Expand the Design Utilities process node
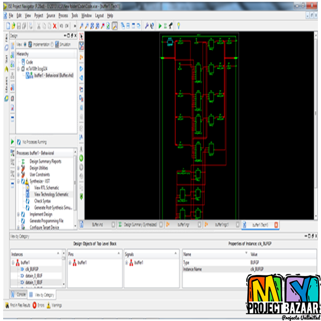 coord(18,168)
